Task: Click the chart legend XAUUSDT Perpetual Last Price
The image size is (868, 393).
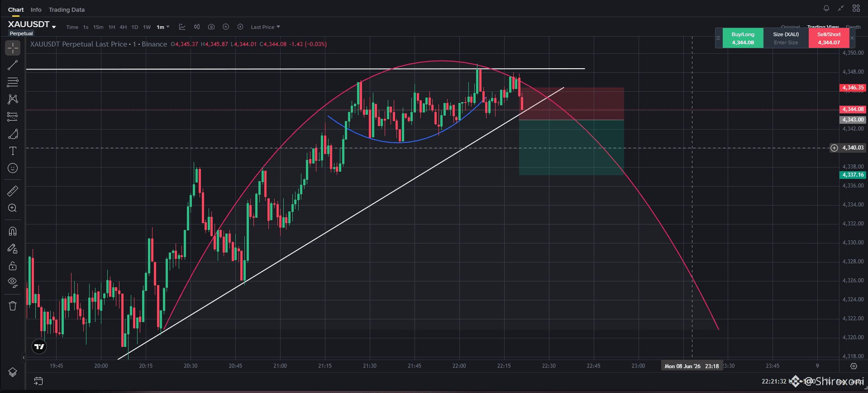Action: 79,44
